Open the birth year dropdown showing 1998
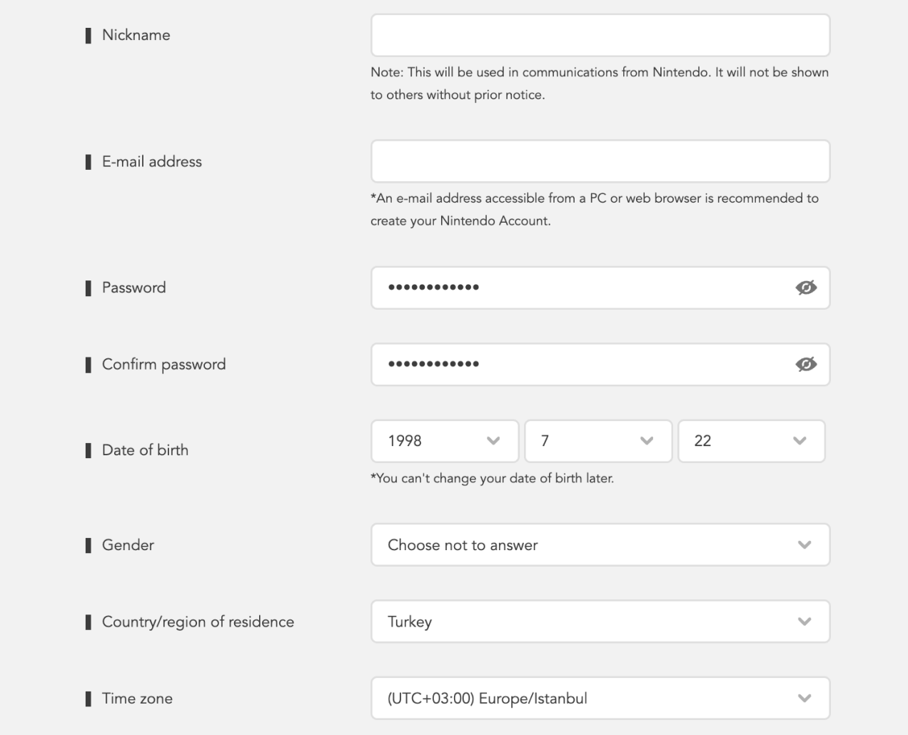The image size is (908, 735). pyautogui.click(x=445, y=441)
